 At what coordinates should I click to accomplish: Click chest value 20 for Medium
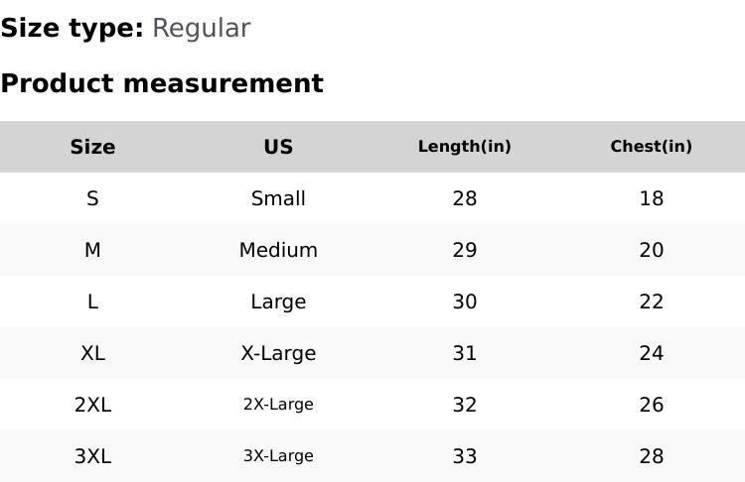[x=651, y=250]
